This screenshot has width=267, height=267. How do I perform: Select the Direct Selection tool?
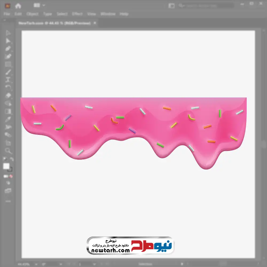(8, 41)
